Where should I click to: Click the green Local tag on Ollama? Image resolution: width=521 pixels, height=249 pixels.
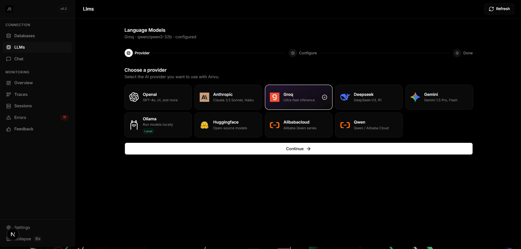pos(148,131)
